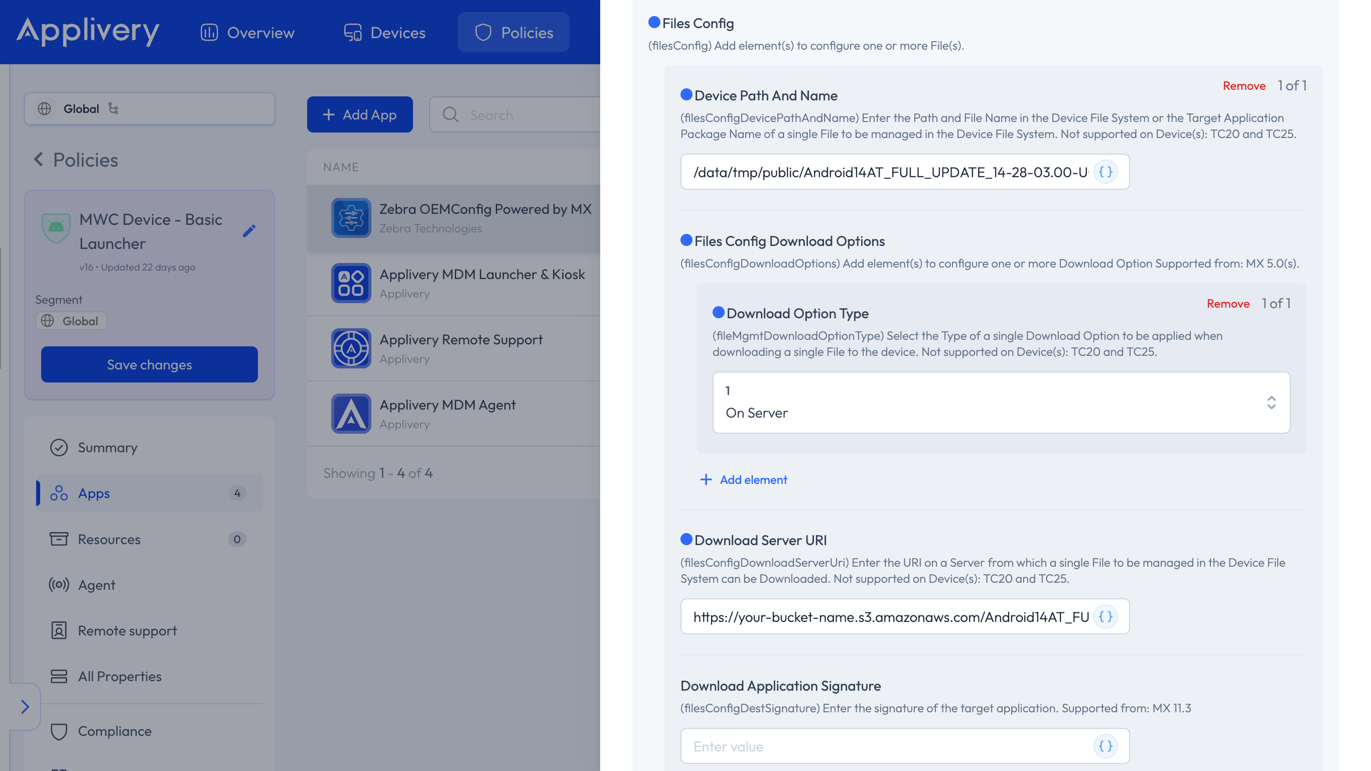Click the variable {} icon in Download Server URI
The image size is (1371, 771).
(x=1105, y=616)
